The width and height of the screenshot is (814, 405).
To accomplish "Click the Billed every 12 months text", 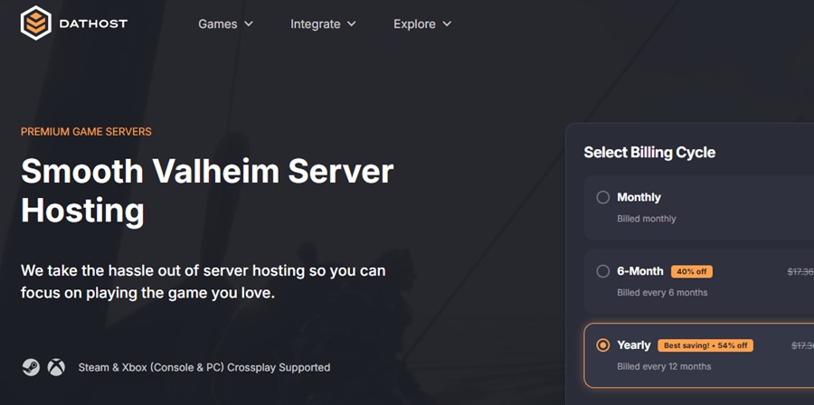I will (664, 367).
